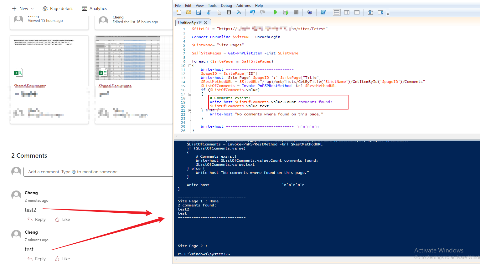Click the 2 Comments heading
Viewport: 480px width, 264px height.
29,155
